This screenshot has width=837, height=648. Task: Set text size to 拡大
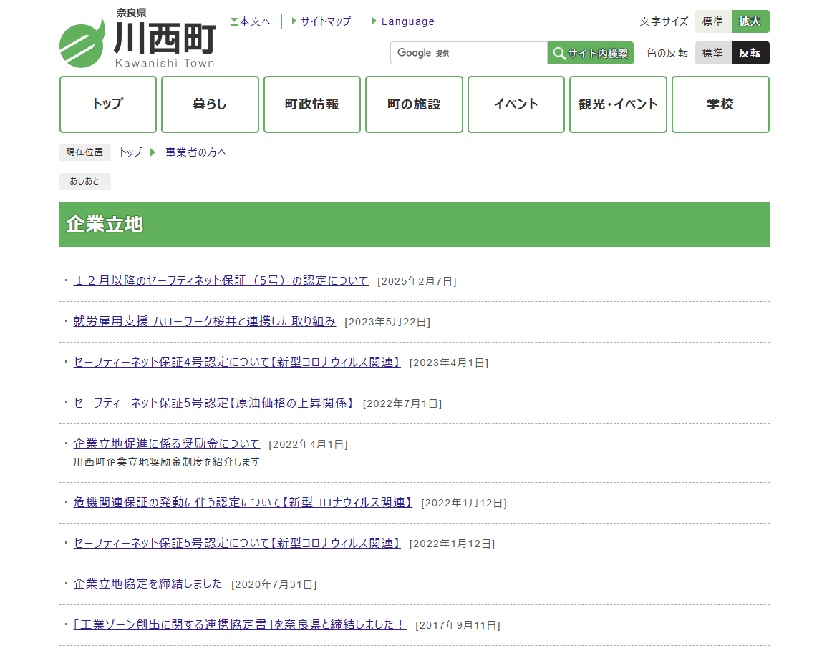[750, 21]
